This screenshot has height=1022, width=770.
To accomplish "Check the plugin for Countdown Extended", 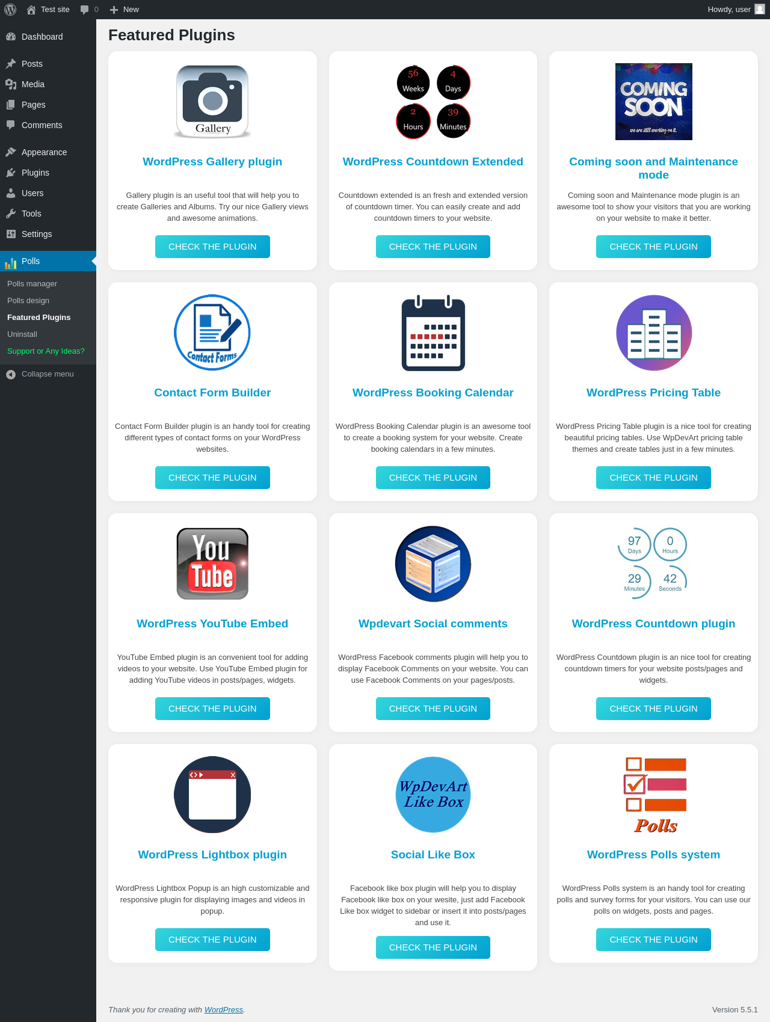I will [433, 247].
